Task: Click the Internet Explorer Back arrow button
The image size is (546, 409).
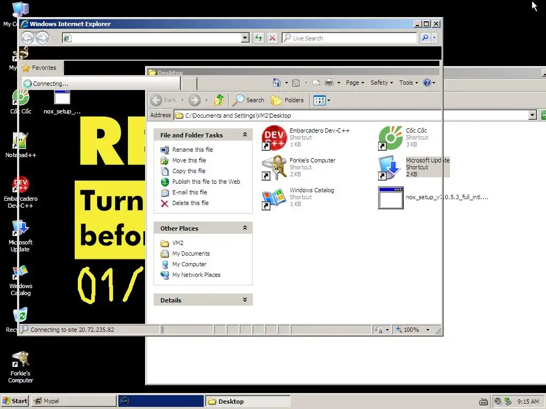Action: click(28, 38)
